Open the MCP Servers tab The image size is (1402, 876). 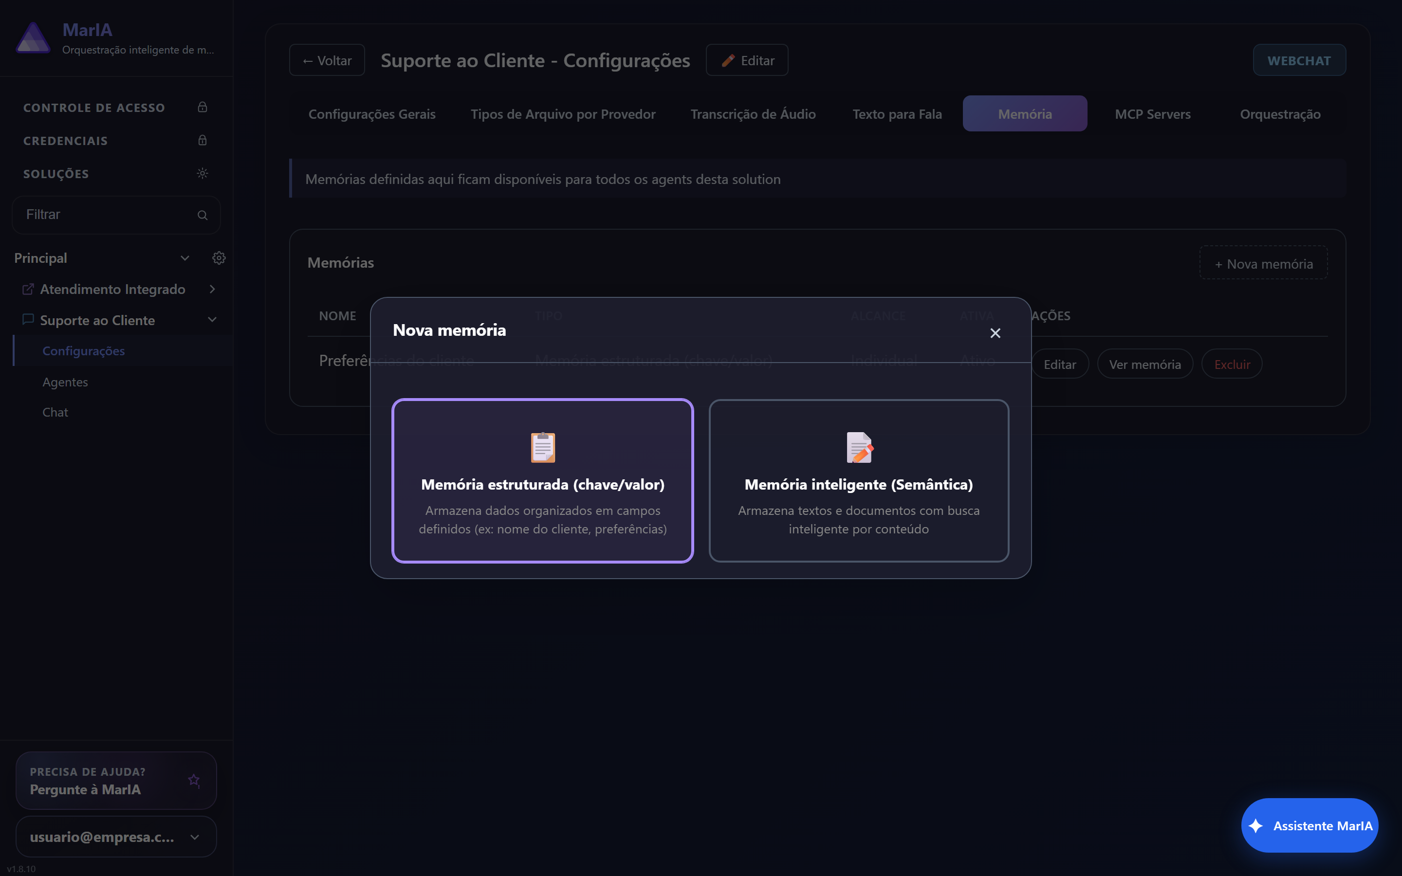(1153, 114)
